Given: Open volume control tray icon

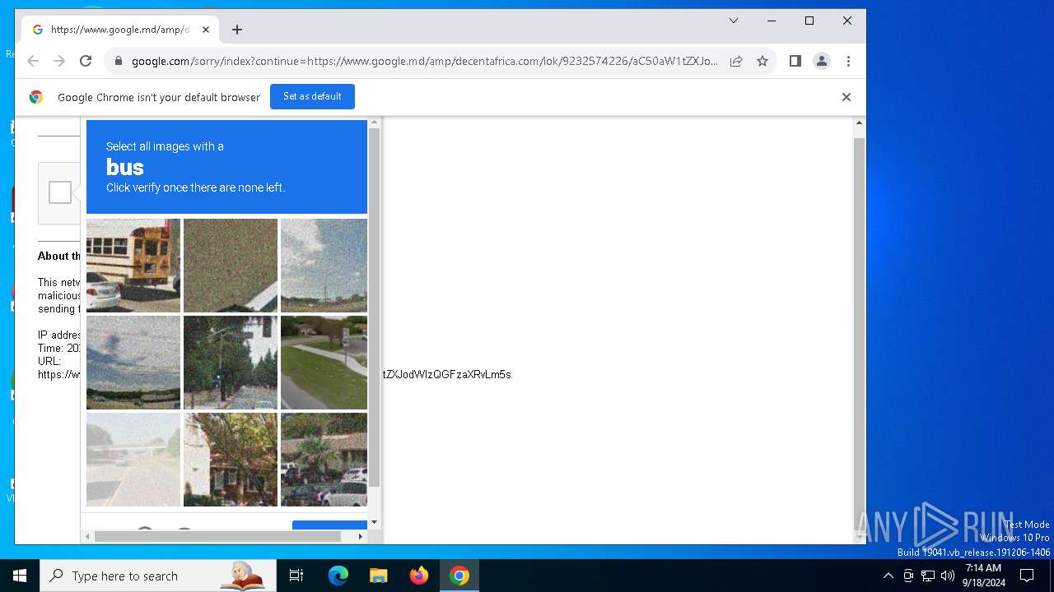Looking at the screenshot, I should point(947,576).
